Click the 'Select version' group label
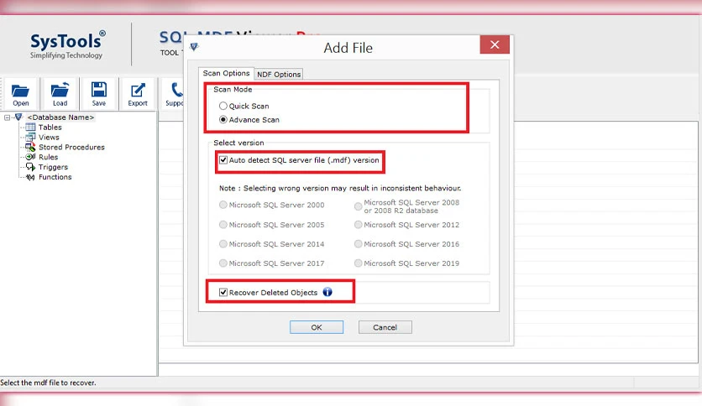This screenshot has width=702, height=406. pyautogui.click(x=238, y=143)
